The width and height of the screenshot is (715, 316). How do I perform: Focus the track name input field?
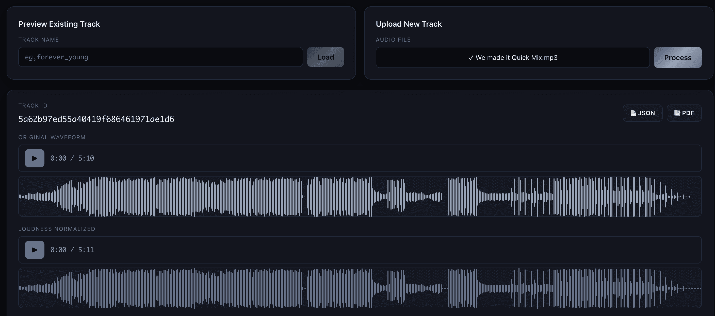(x=160, y=57)
